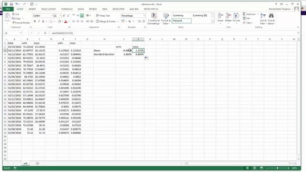Increase decimal places
This screenshot has height=172, width=306.
(139, 21)
